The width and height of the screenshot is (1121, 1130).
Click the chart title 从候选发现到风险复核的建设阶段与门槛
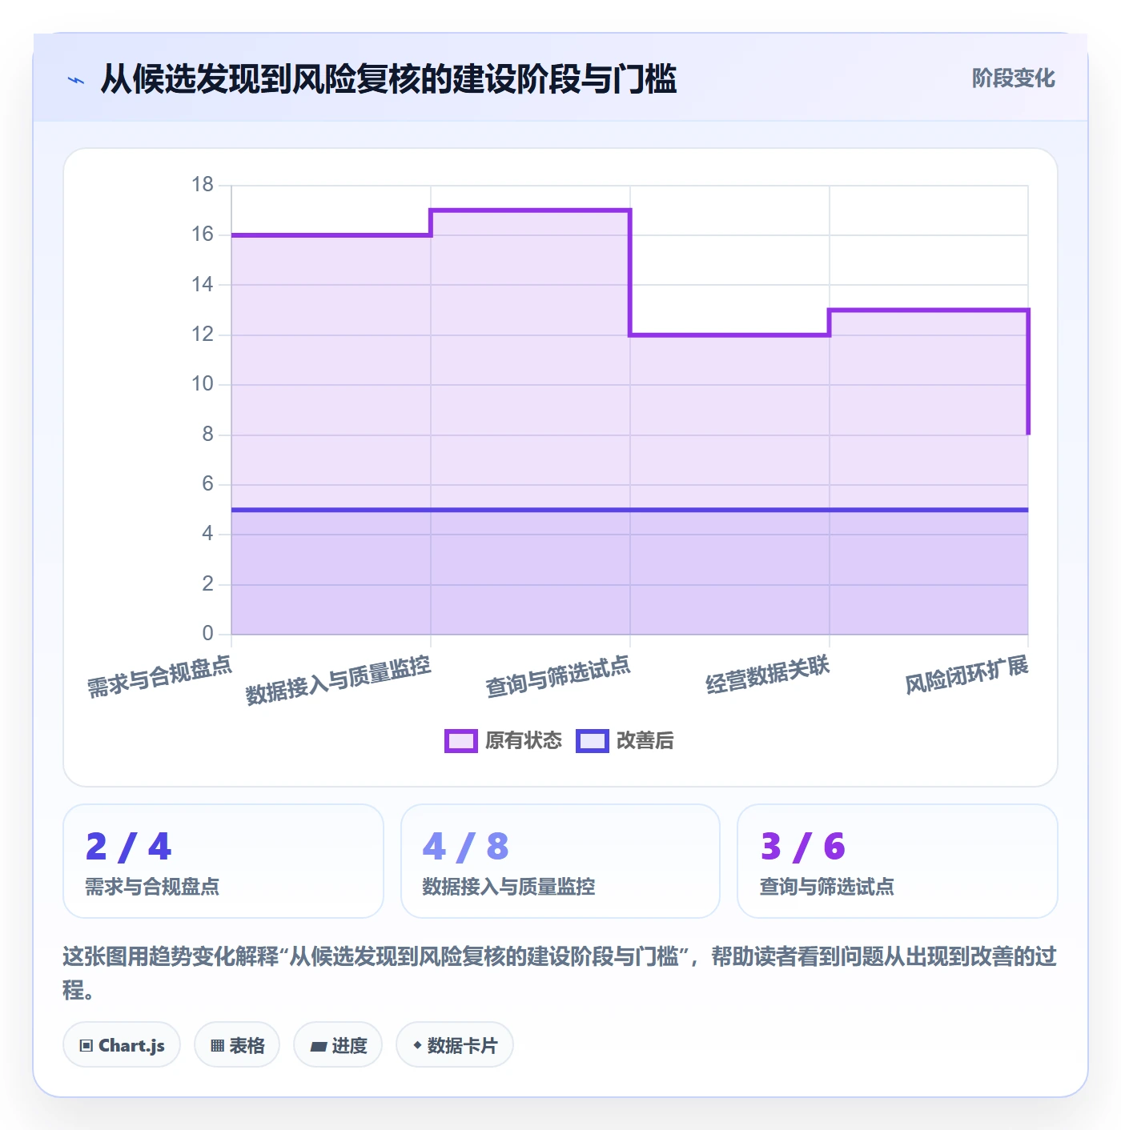[x=389, y=79]
